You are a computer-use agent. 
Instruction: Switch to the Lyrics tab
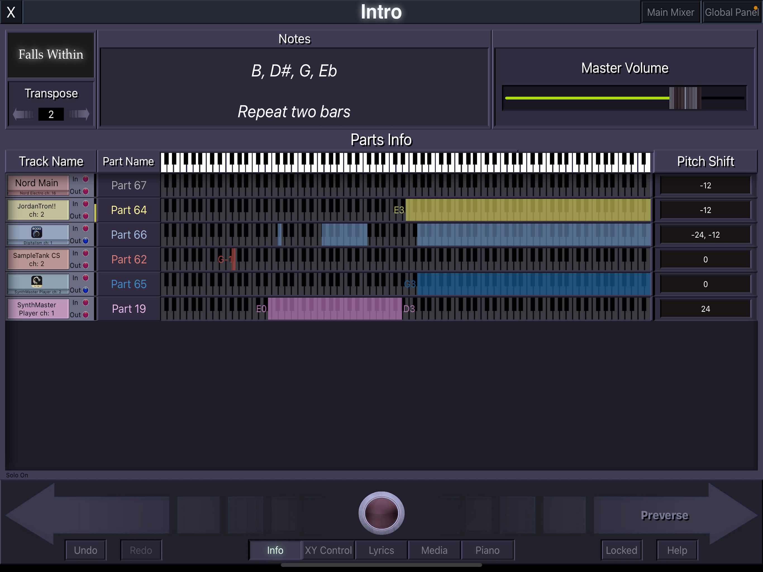tap(381, 550)
